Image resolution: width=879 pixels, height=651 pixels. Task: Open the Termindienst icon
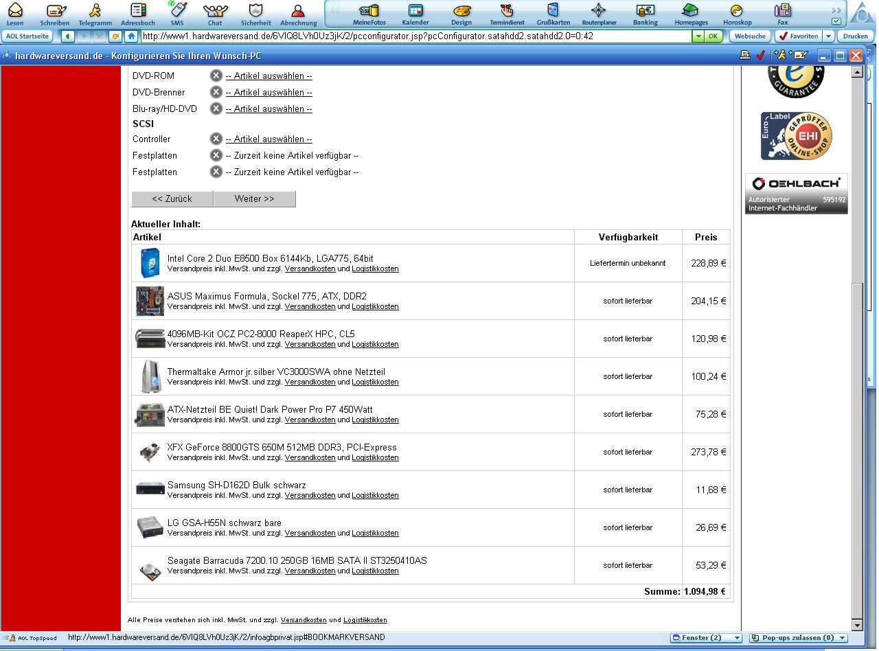pyautogui.click(x=507, y=13)
